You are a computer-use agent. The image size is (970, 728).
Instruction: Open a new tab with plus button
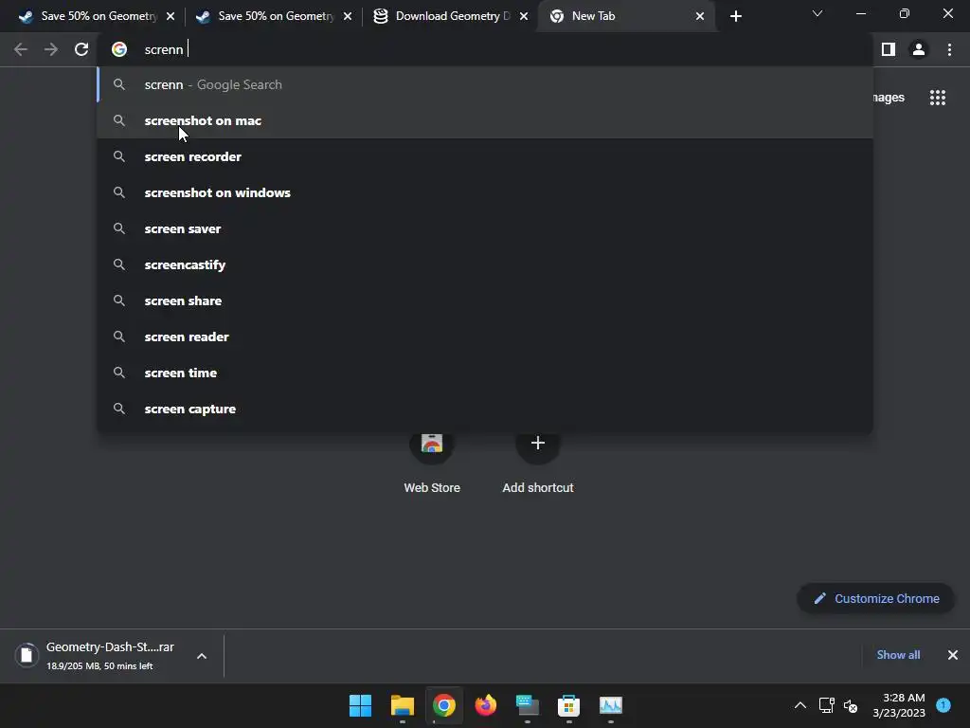pyautogui.click(x=735, y=16)
